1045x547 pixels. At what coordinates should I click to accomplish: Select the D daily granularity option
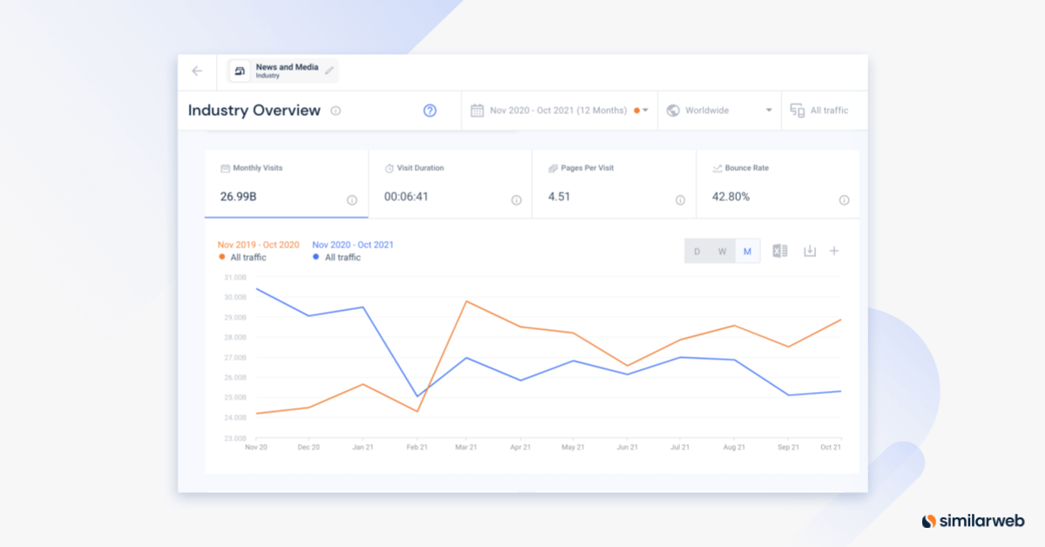696,251
